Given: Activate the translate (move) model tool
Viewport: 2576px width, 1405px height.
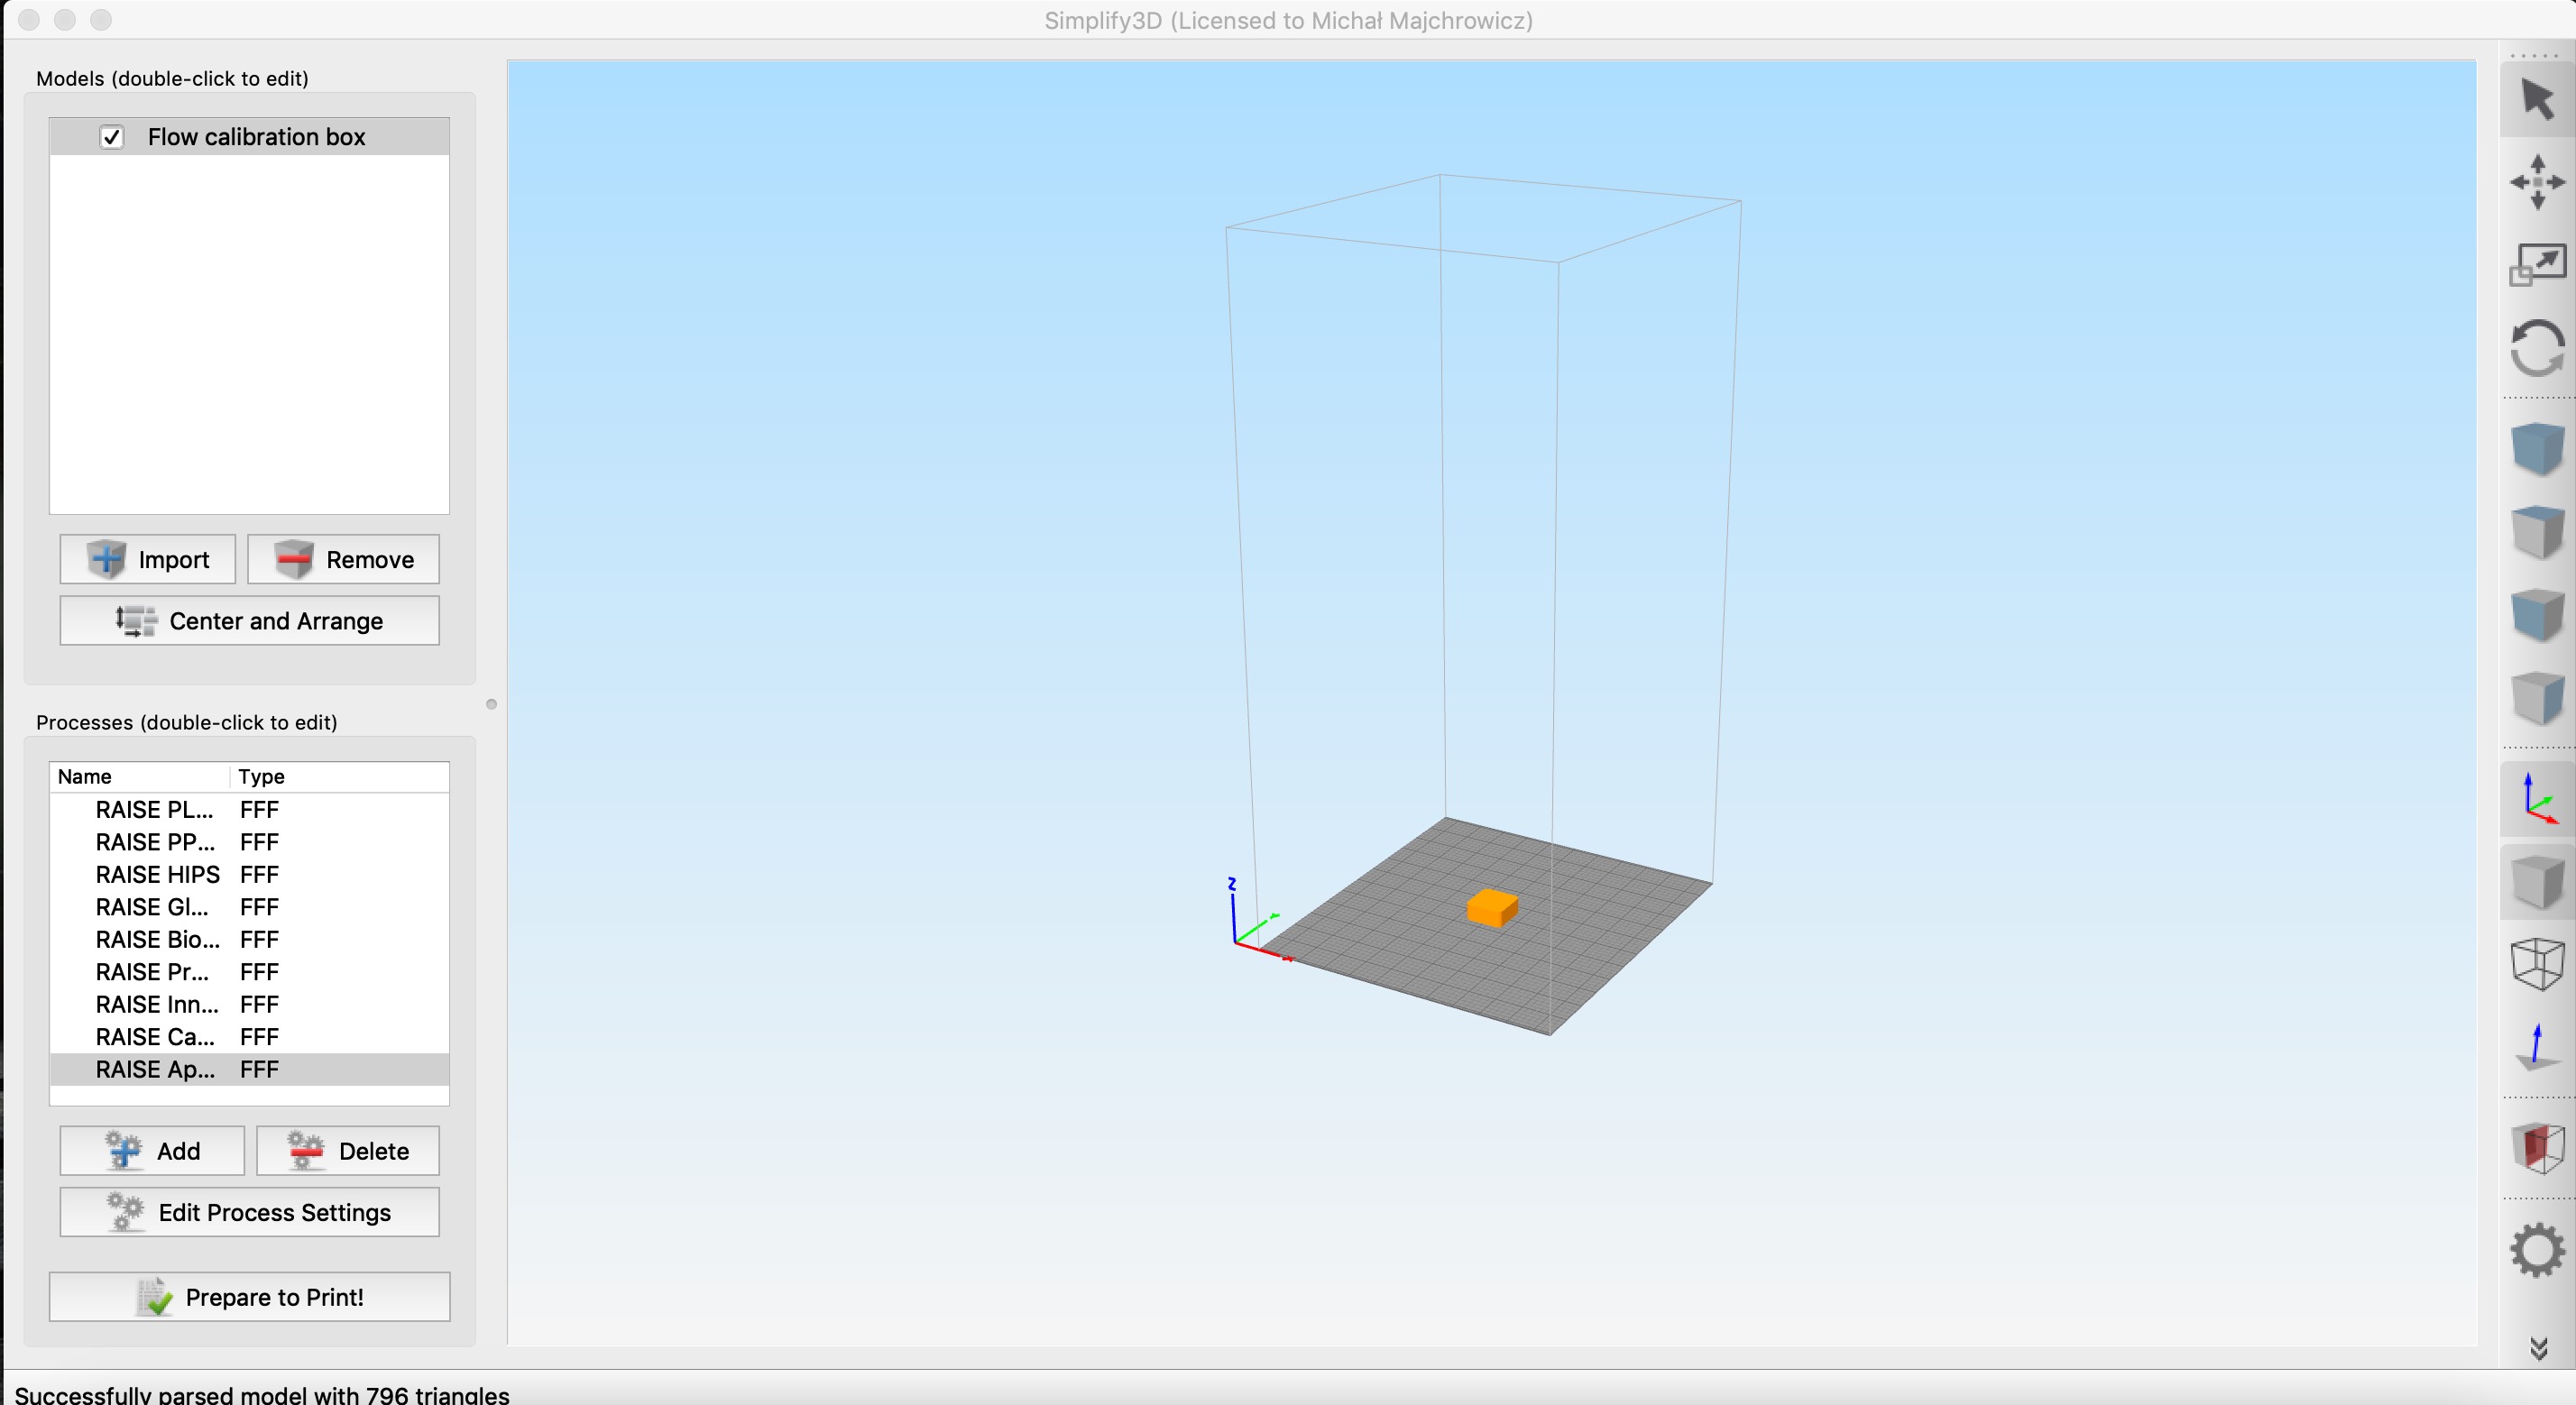Looking at the screenshot, I should tap(2538, 182).
